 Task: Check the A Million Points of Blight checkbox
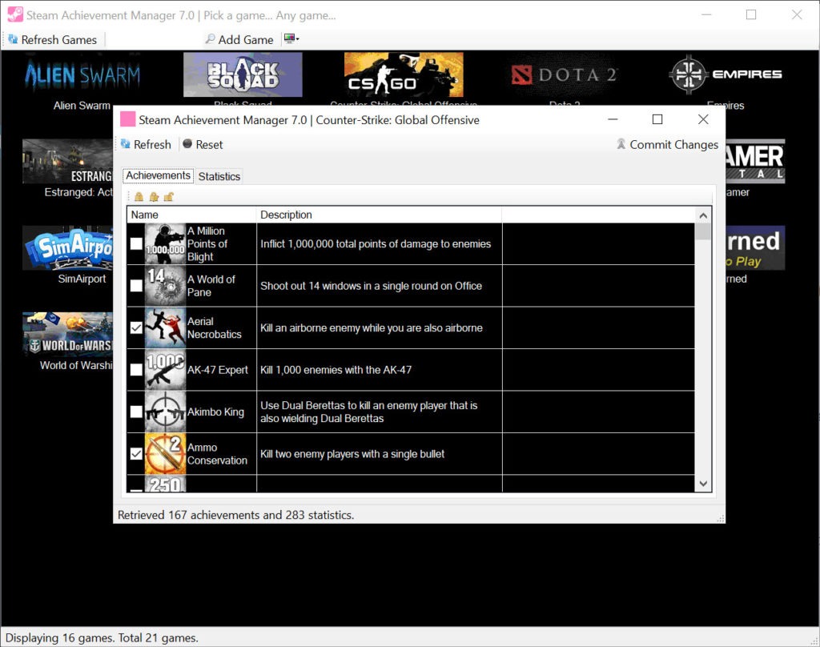click(136, 243)
